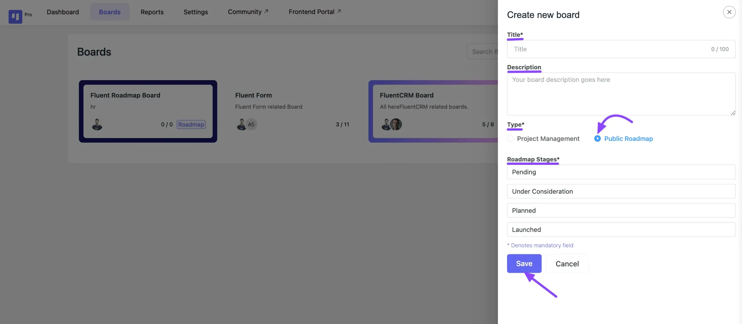Click the Roadmap tag on Fluent Roadmap Board
This screenshot has width=742, height=324.
[x=191, y=125]
